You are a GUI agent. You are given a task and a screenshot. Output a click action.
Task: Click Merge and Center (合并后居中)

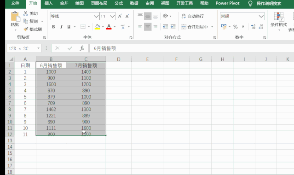click(x=194, y=27)
